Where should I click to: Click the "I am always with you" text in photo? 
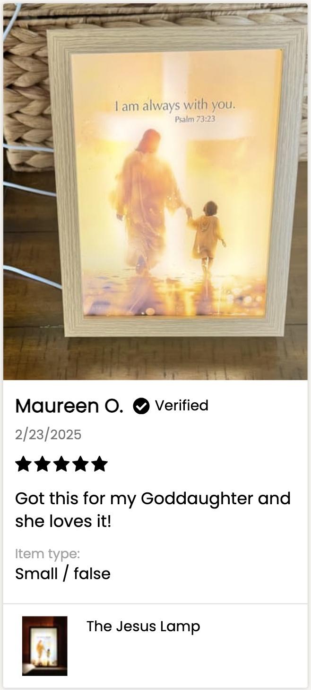pos(174,105)
